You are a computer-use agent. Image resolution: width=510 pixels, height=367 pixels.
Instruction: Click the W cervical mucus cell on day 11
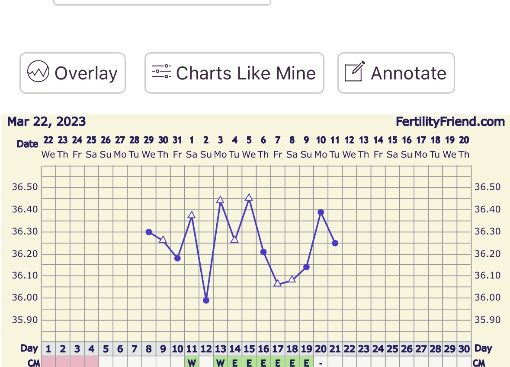192,363
